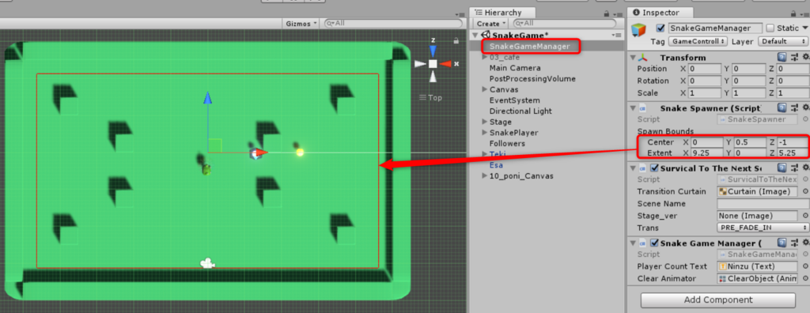Disable the Snake Game Manager script checkbox
The image size is (810, 313).
point(654,243)
